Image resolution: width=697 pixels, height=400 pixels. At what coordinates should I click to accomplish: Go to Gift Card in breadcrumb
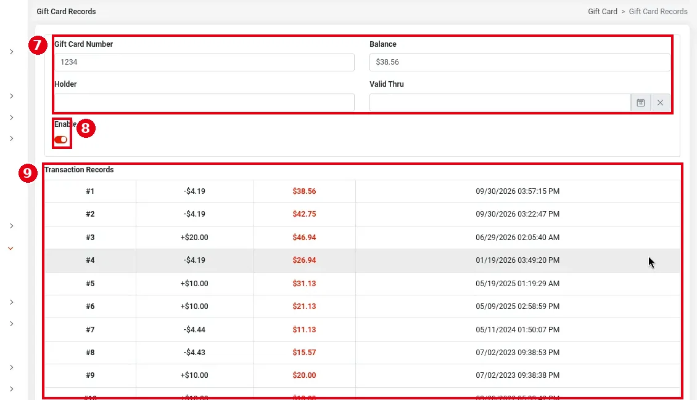(x=602, y=12)
